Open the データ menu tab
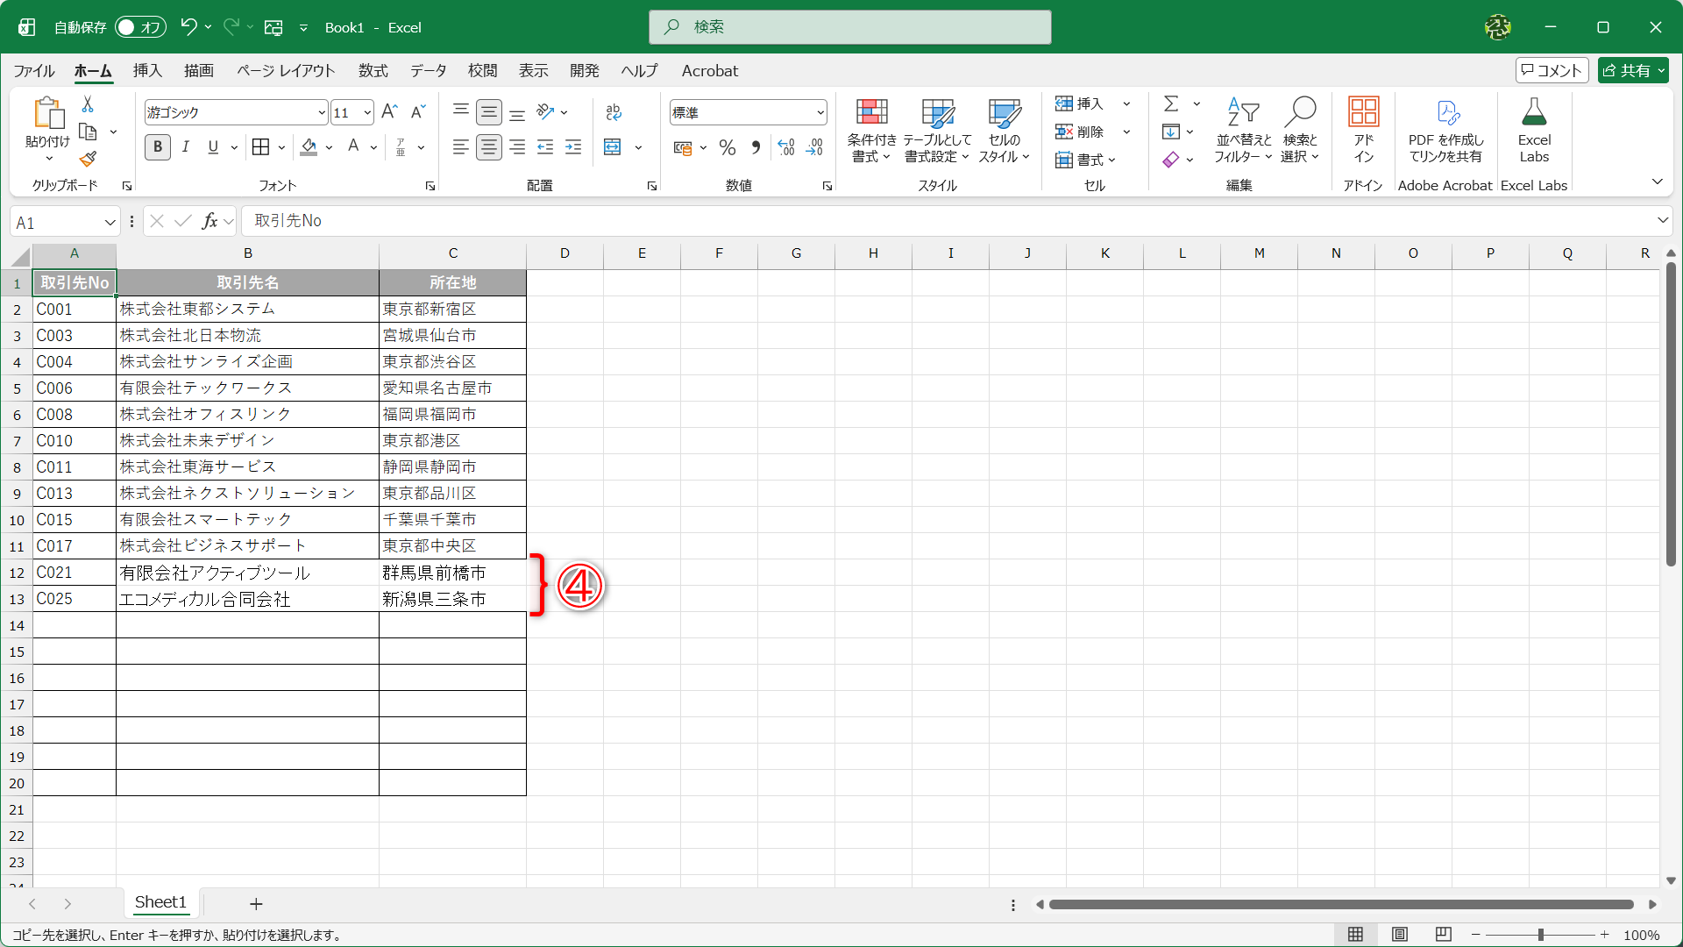This screenshot has height=947, width=1683. 428,71
